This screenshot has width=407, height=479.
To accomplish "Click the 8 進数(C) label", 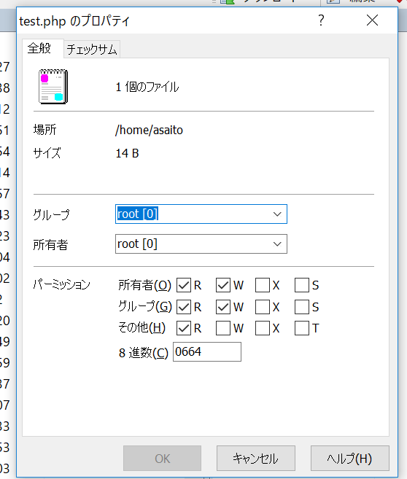I will pyautogui.click(x=144, y=353).
